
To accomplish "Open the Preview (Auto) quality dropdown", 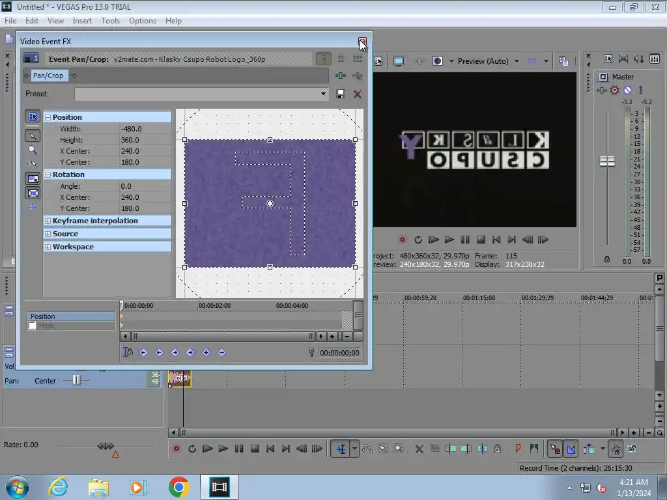I will coord(517,61).
